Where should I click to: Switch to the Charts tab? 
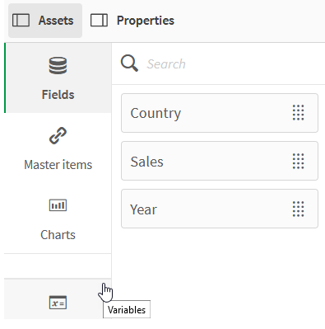58,219
